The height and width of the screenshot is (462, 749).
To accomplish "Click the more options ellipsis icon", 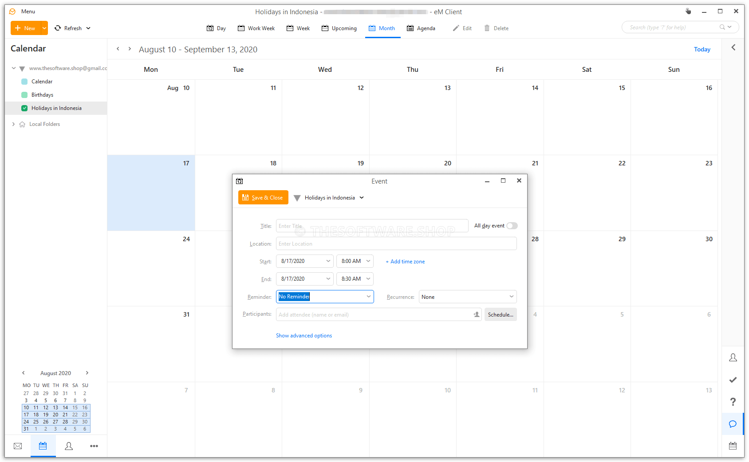I will (94, 446).
